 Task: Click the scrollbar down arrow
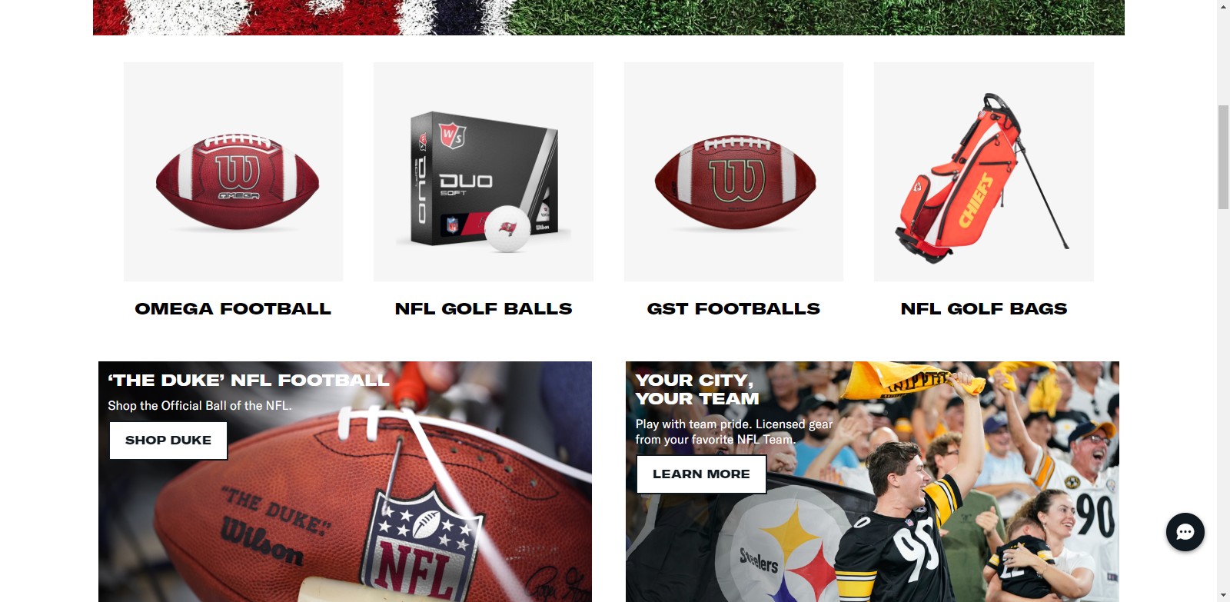point(1223,596)
